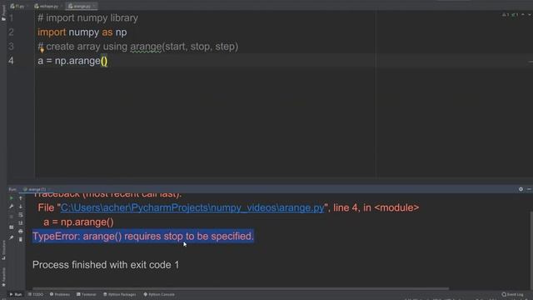Image resolution: width=533 pixels, height=300 pixels.
Task: Click the yellow intention lightbulb on line 3
Action: pyautogui.click(x=42, y=50)
